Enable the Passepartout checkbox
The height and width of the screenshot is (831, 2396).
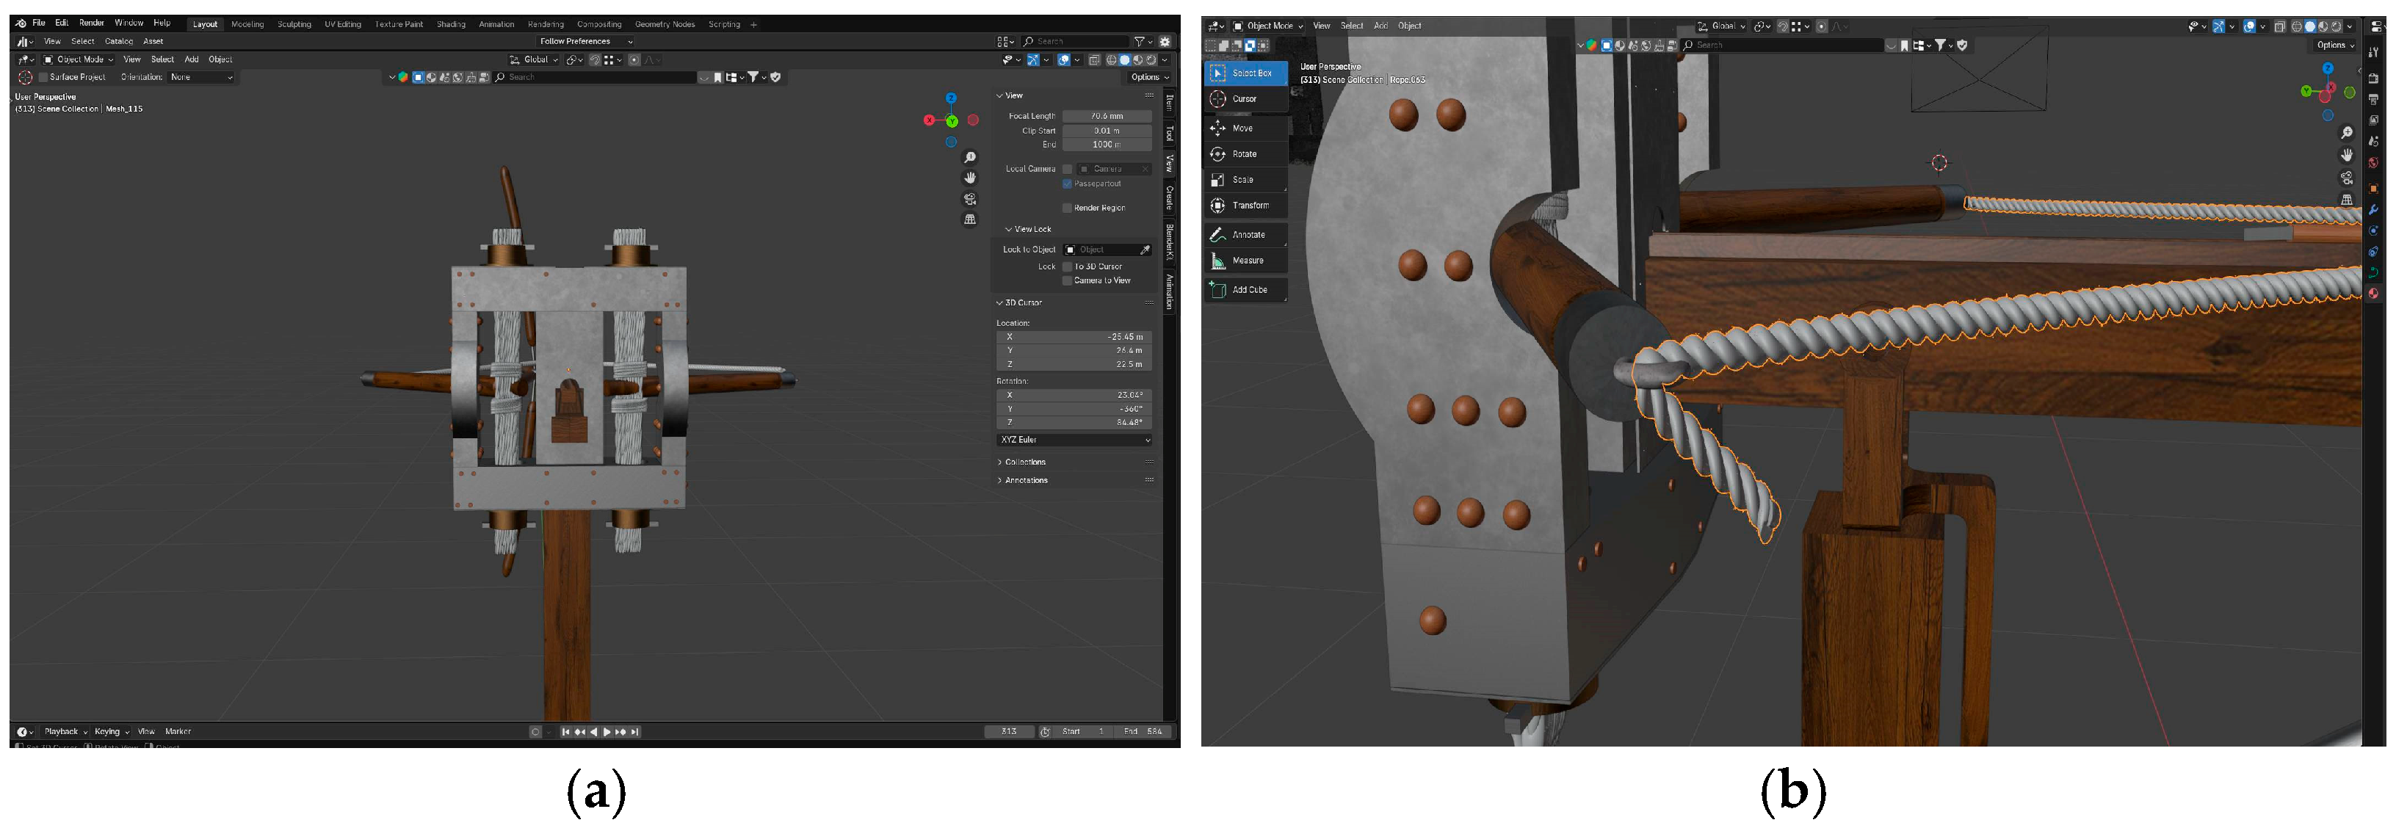[x=1067, y=184]
